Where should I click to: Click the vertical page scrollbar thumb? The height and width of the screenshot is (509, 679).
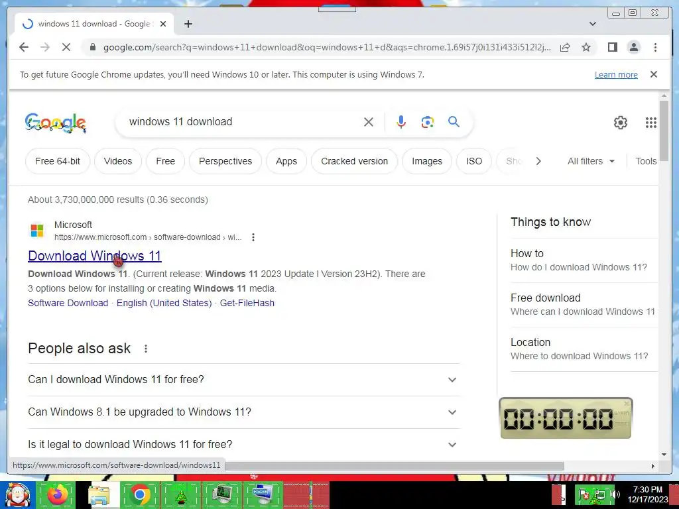[664, 131]
